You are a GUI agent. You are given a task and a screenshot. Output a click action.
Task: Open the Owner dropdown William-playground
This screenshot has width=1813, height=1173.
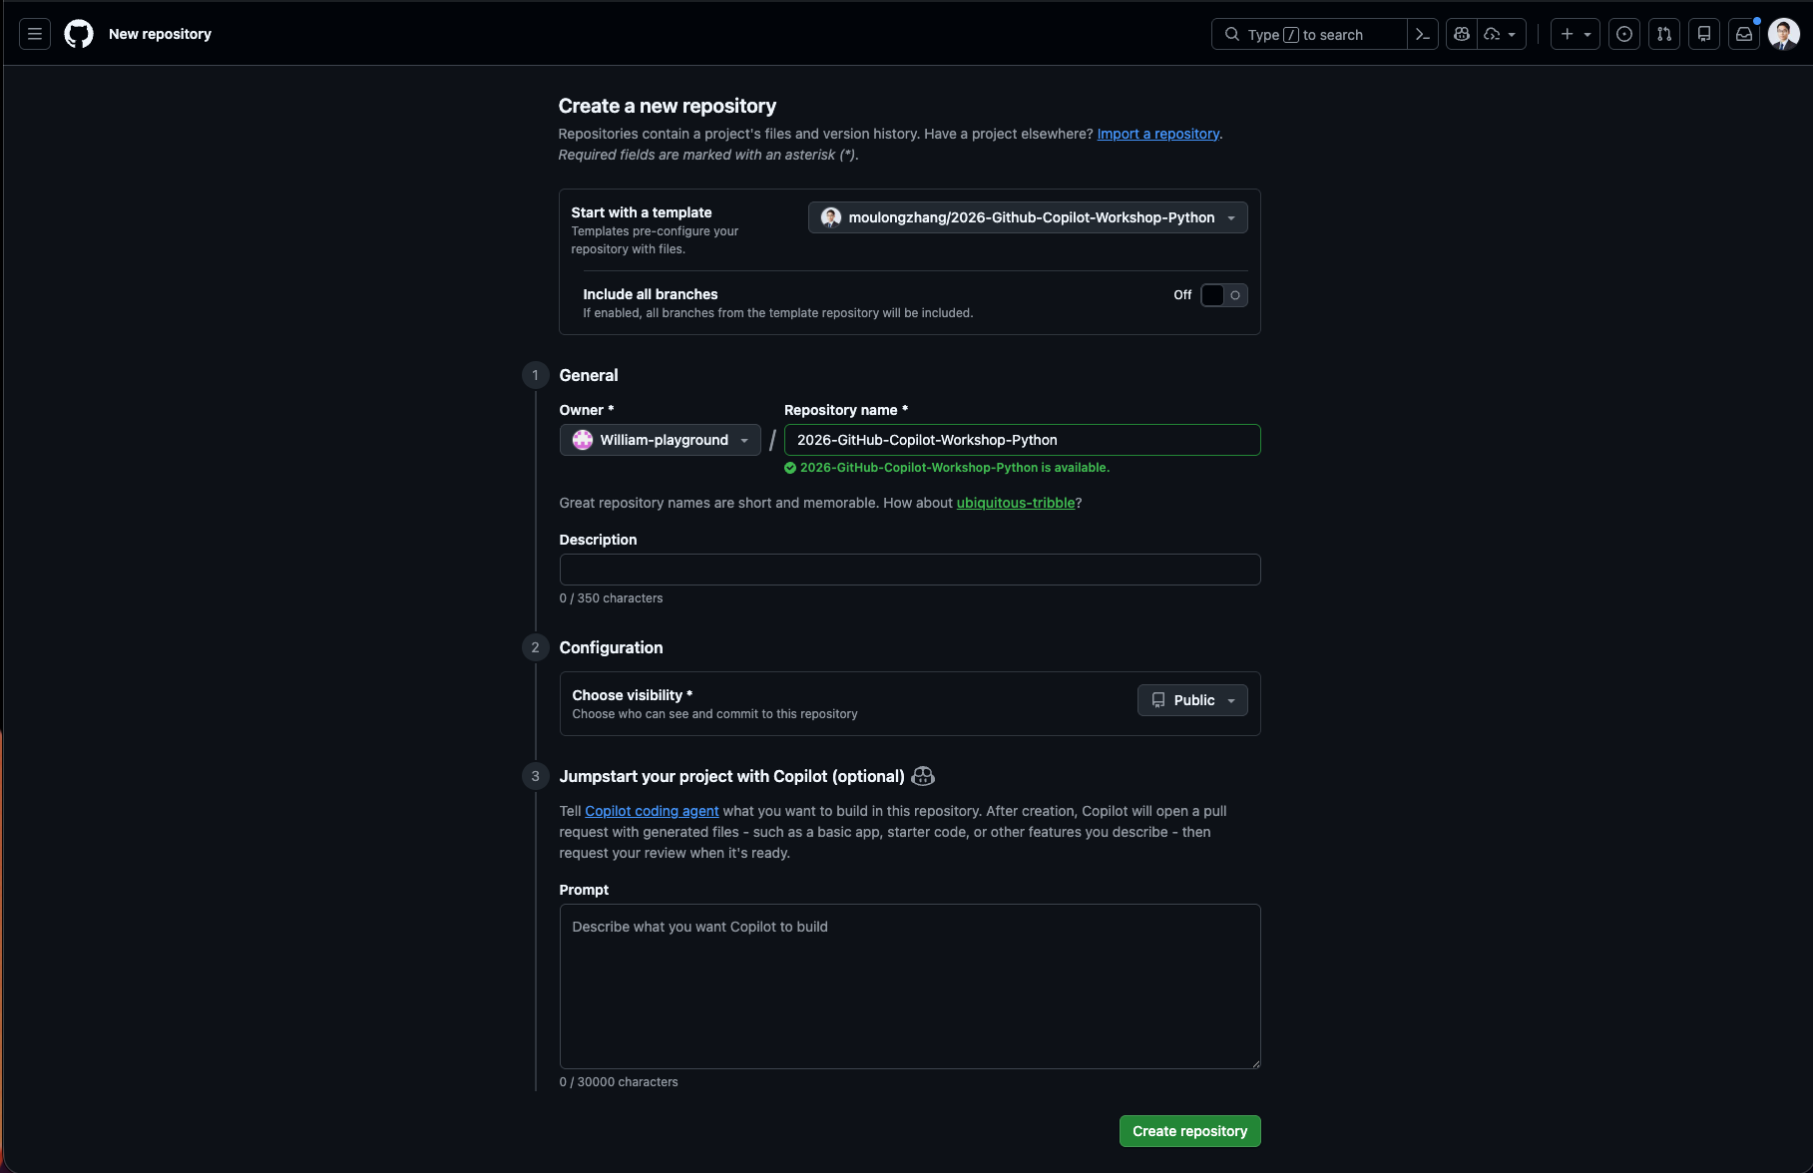coord(660,440)
